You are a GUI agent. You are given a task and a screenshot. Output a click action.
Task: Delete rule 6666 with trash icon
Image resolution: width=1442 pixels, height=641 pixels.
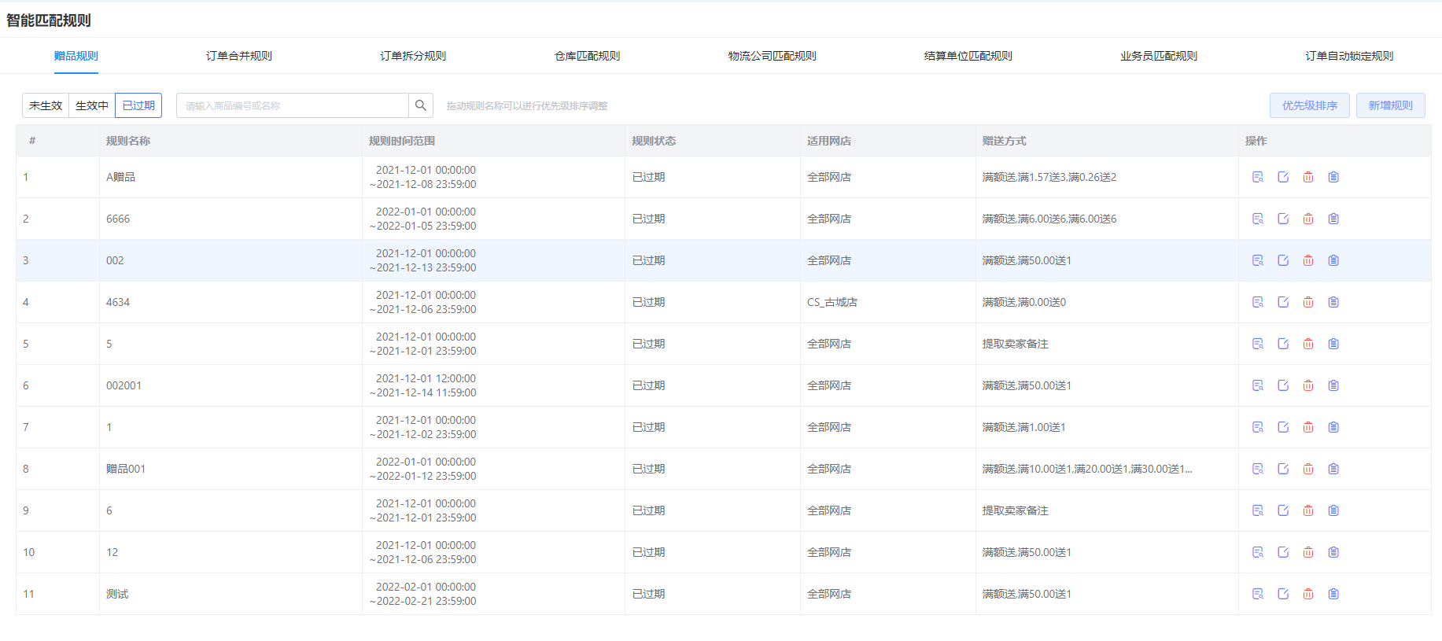[1308, 219]
